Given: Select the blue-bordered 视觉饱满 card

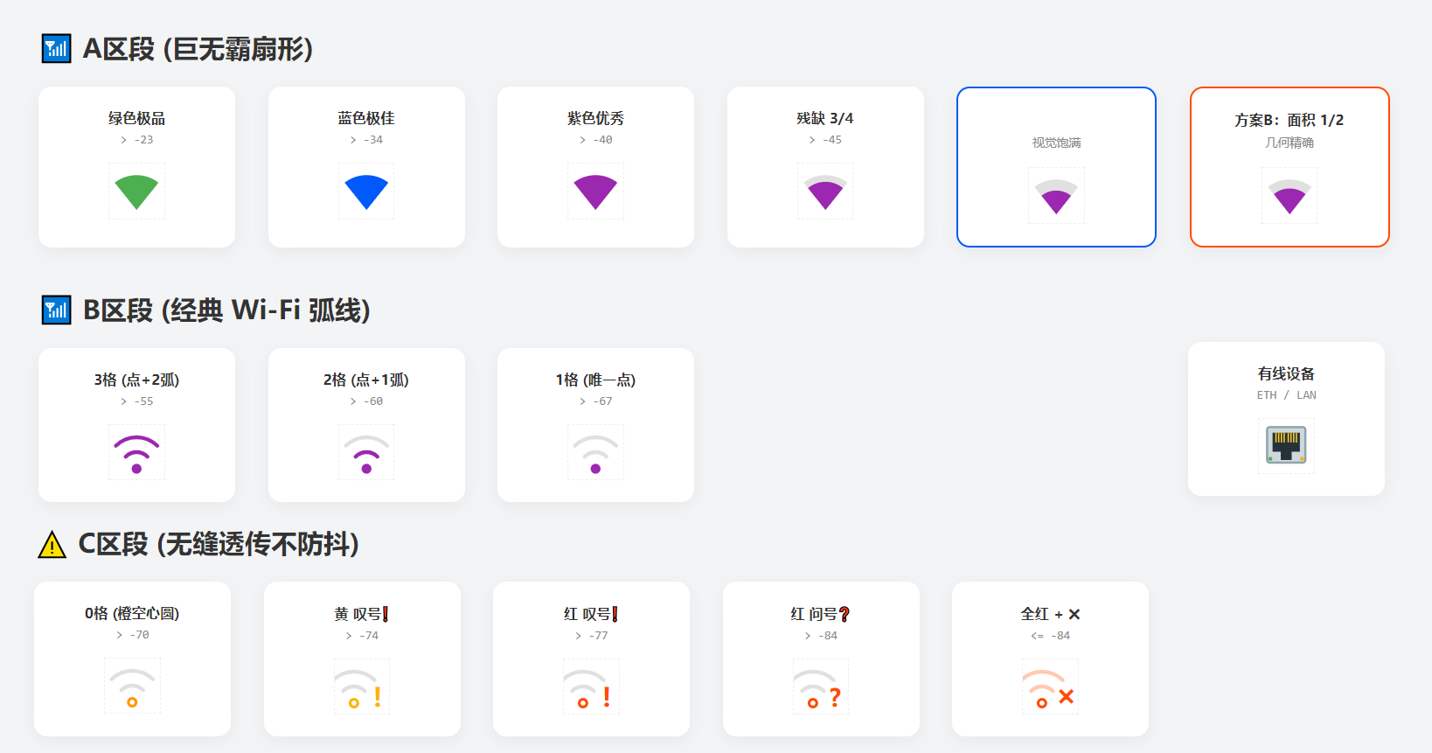Looking at the screenshot, I should pyautogui.click(x=1056, y=167).
